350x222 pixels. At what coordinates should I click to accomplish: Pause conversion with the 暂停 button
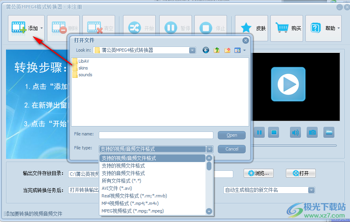coord(176,28)
